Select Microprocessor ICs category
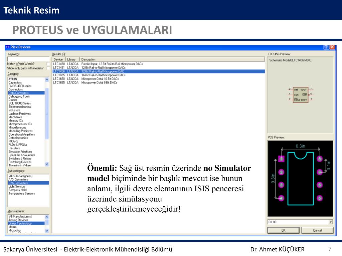The width and height of the screenshot is (342, 256). 26,124
